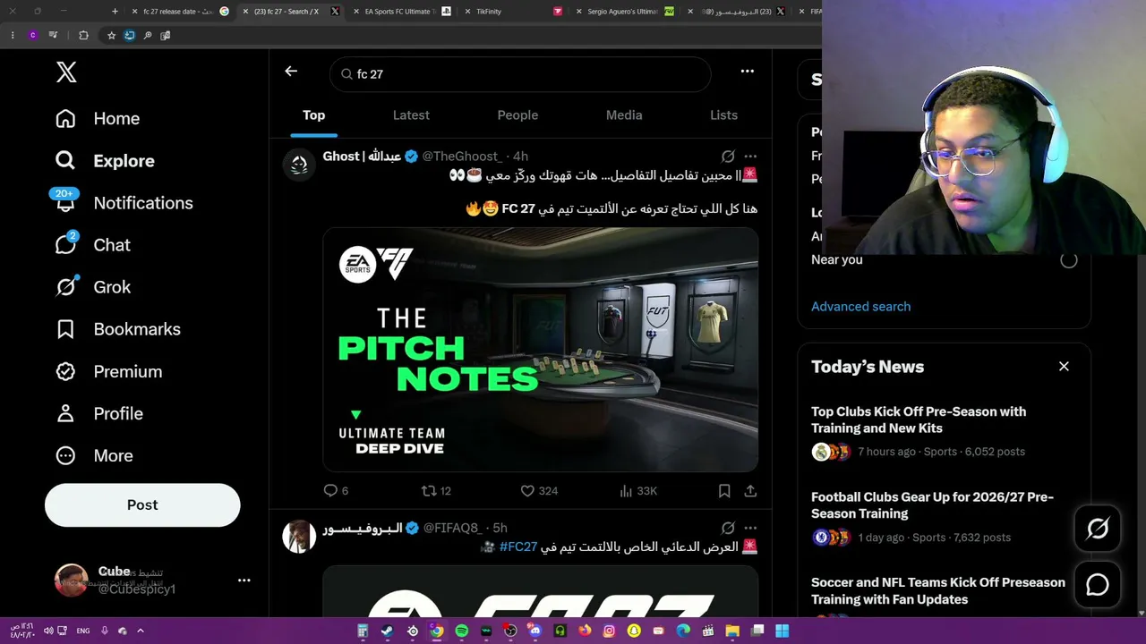Image resolution: width=1146 pixels, height=644 pixels.
Task: Switch to the Latest search tab
Action: point(411,115)
